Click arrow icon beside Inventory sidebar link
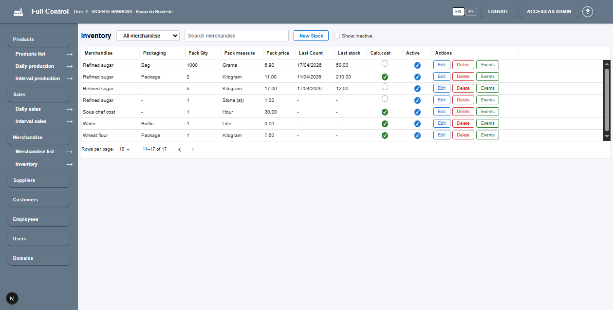This screenshot has height=310, width=613. (x=70, y=164)
